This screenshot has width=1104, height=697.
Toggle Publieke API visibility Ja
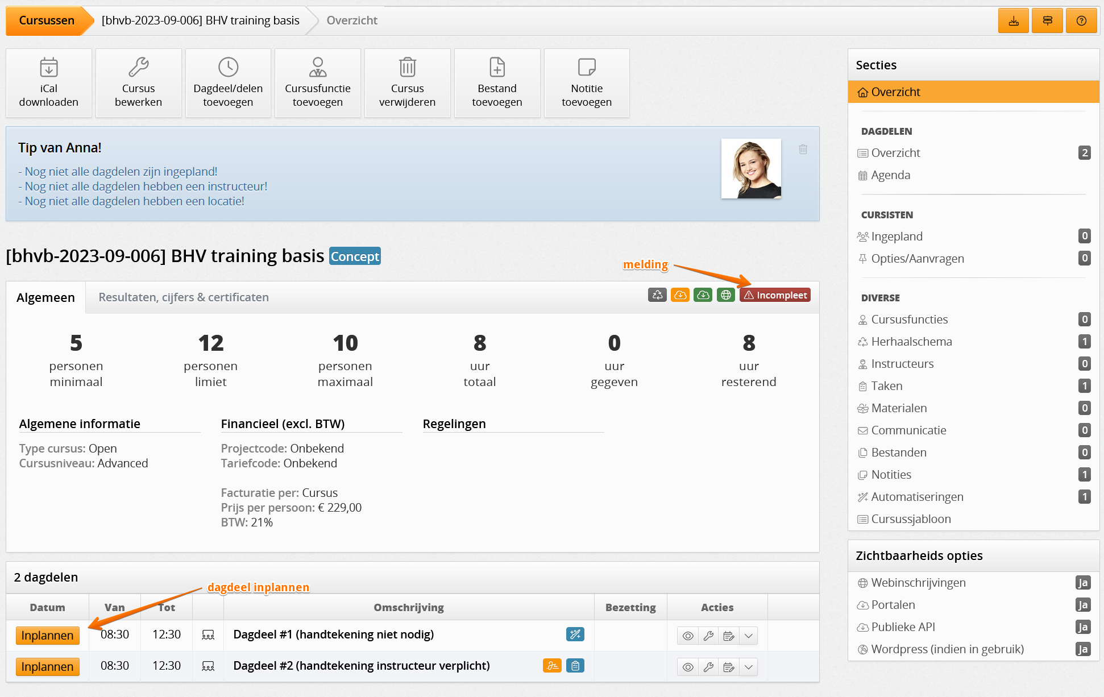coord(1082,627)
